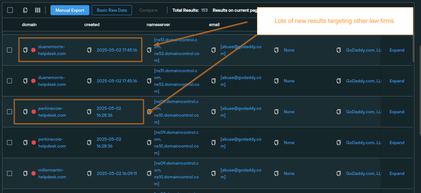Open second perkinscoie-helpdesk.com domain link
Image resolution: width=421 pixels, height=193 pixels.
(x=52, y=142)
